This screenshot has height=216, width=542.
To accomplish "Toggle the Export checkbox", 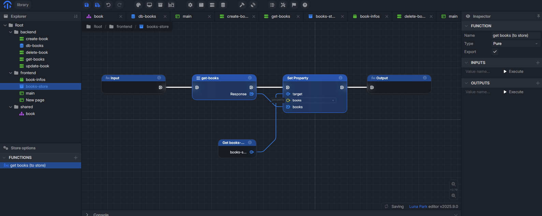I will [495, 52].
